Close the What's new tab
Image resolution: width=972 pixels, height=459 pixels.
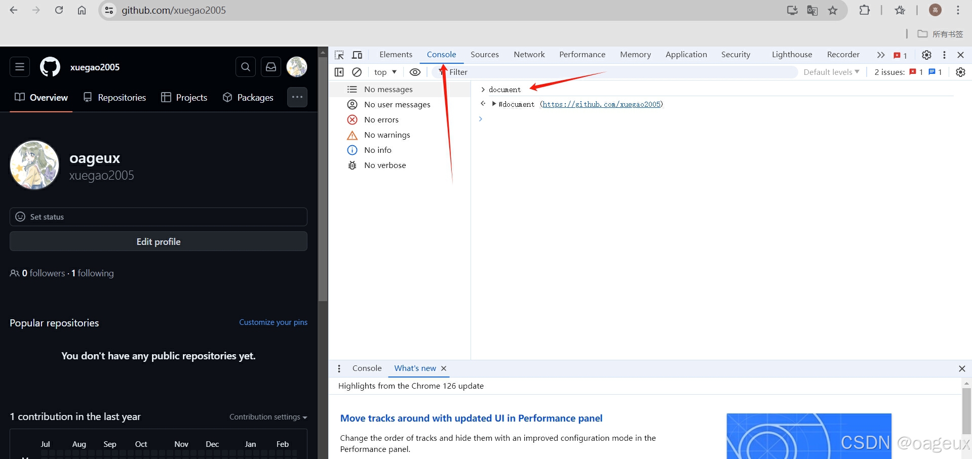point(444,368)
